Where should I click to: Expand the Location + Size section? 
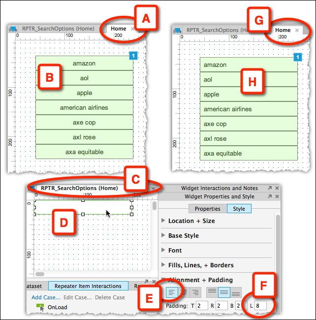(x=163, y=221)
